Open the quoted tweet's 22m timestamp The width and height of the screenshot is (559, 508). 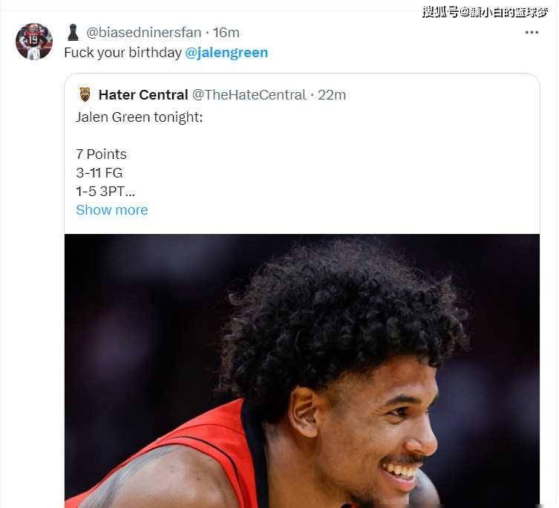click(x=332, y=95)
